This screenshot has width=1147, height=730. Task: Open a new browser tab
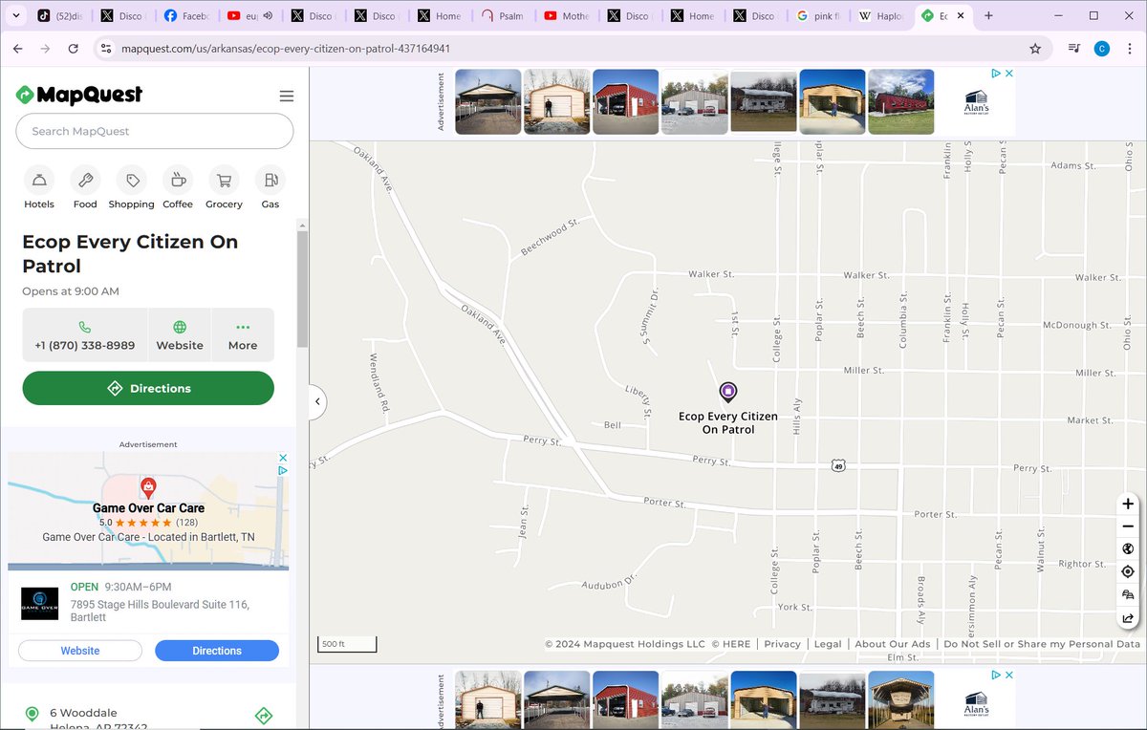988,16
